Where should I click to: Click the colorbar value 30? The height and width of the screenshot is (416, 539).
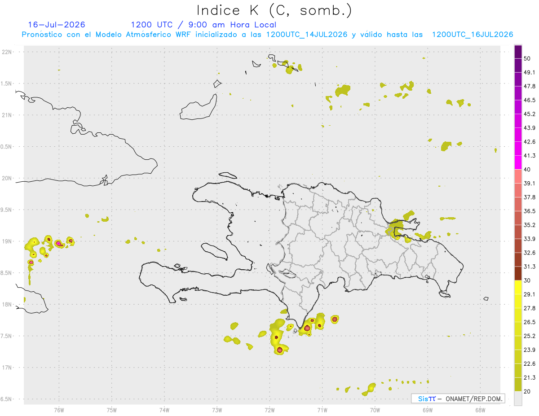point(528,280)
